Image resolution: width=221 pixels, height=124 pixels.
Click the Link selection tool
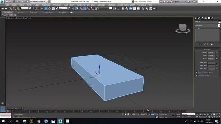[11, 9]
